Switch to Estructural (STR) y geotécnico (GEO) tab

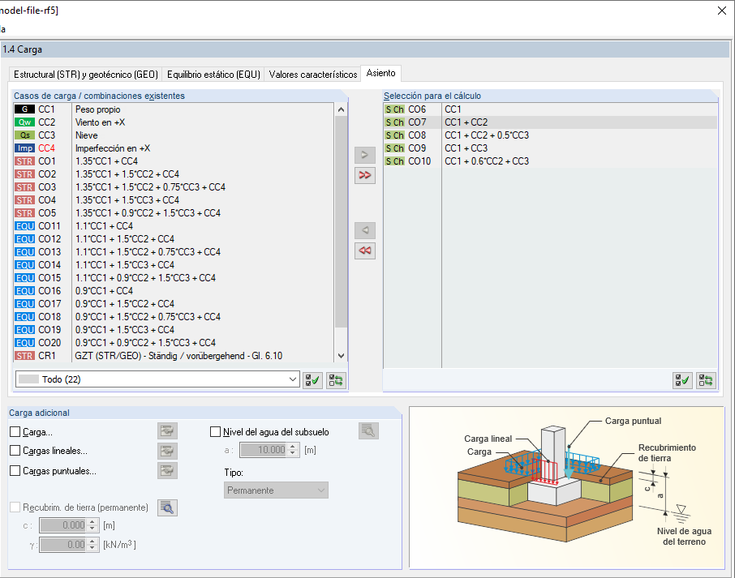[x=86, y=75]
